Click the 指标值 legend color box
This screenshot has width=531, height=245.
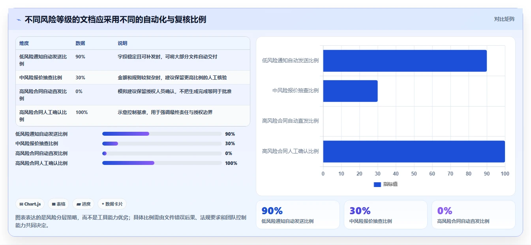coord(377,184)
